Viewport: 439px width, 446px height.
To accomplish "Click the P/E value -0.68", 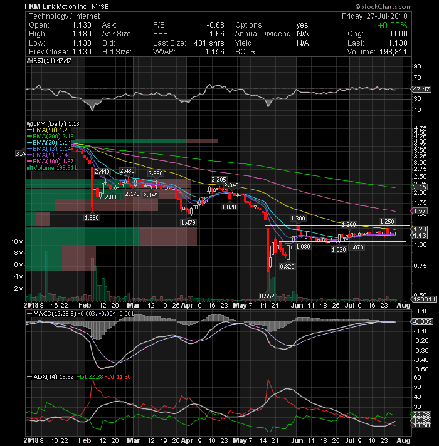I will pyautogui.click(x=215, y=25).
